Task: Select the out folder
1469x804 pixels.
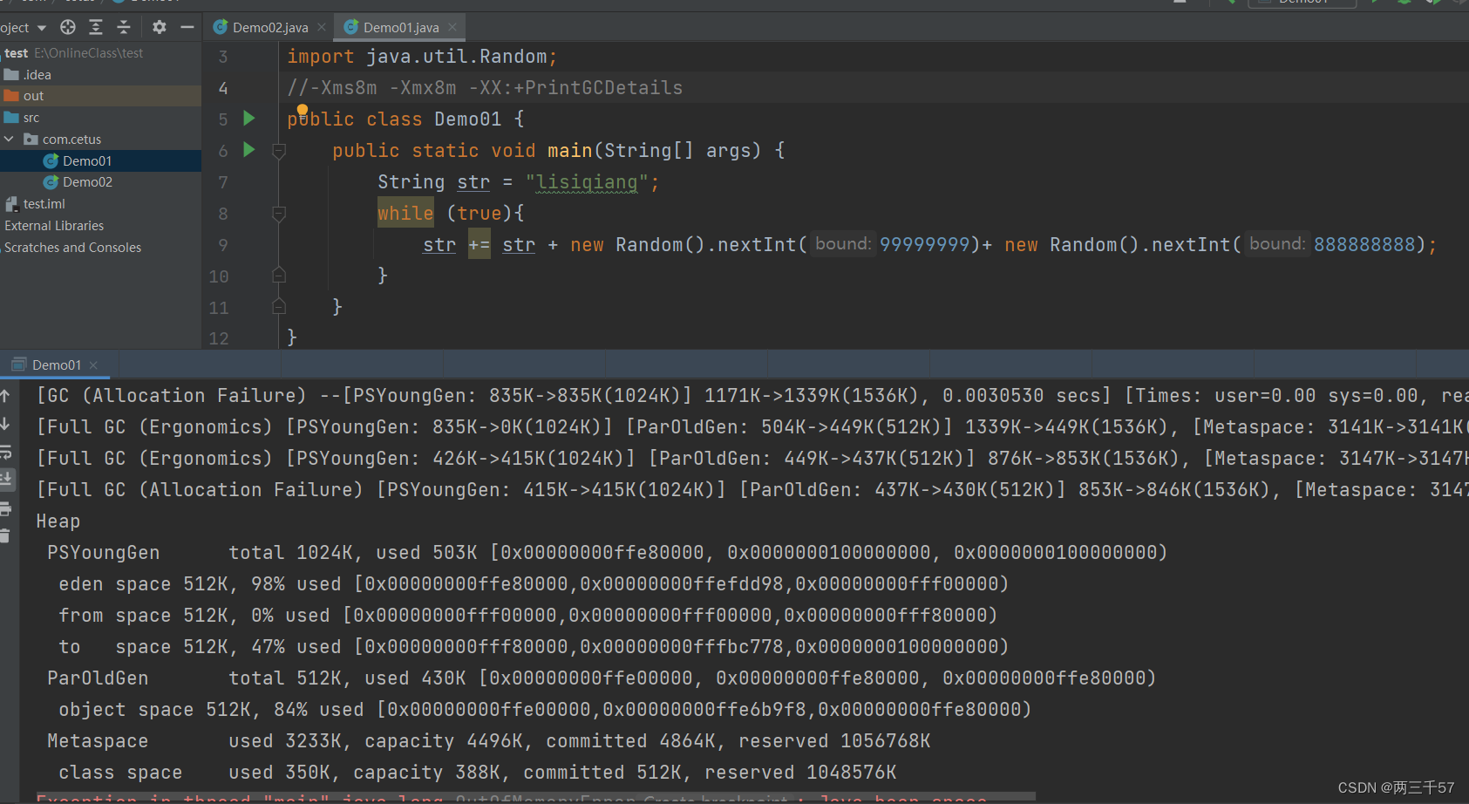Action: 100,96
